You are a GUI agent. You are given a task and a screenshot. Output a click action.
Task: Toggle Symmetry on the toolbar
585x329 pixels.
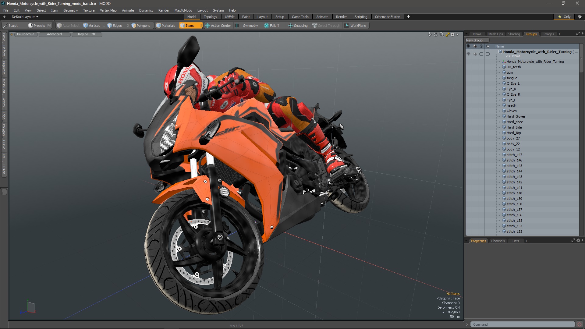point(247,26)
